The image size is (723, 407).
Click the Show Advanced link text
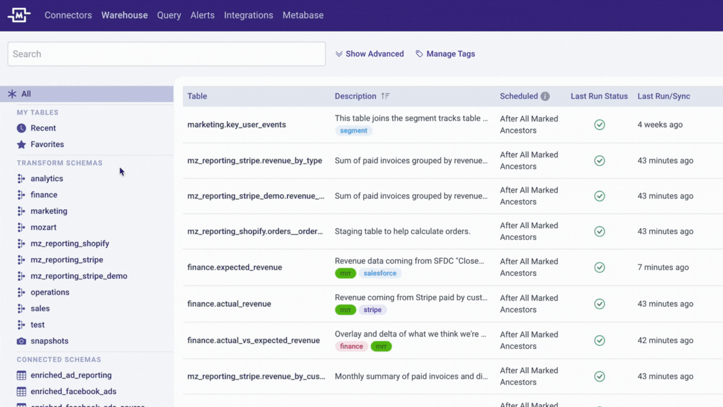tap(375, 54)
